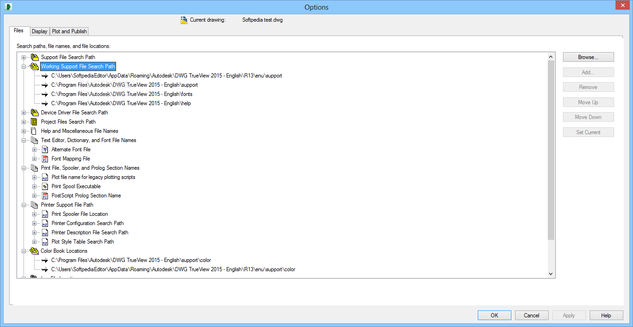This screenshot has width=633, height=327.
Task: Select Printer Description File Search Path label
Action: [90, 232]
